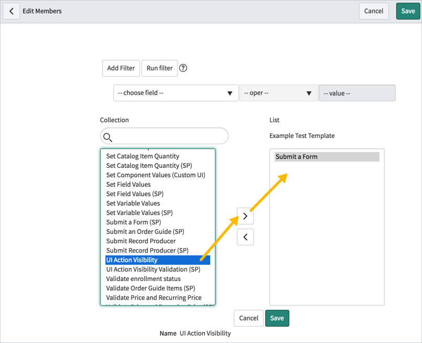This screenshot has height=343, width=422.
Task: Click inside the Collection search box
Action: (164, 136)
